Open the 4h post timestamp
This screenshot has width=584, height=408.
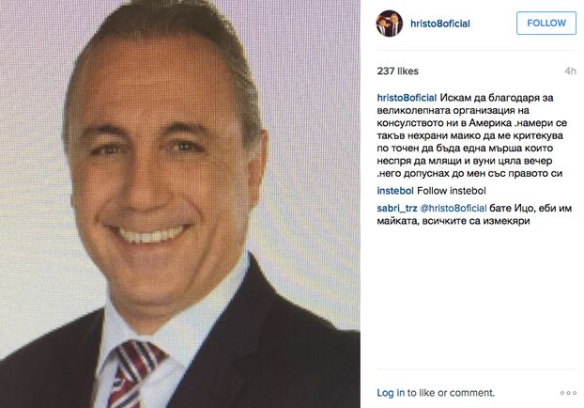click(x=570, y=71)
